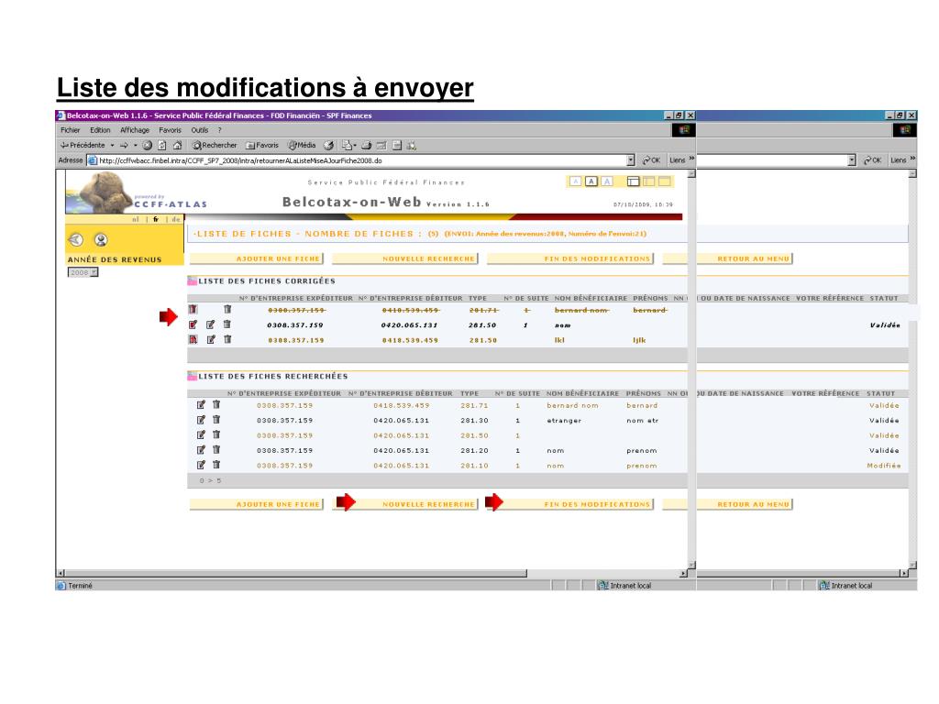Open the Affichage menu
This screenshot has height=704, width=939.
tap(135, 130)
